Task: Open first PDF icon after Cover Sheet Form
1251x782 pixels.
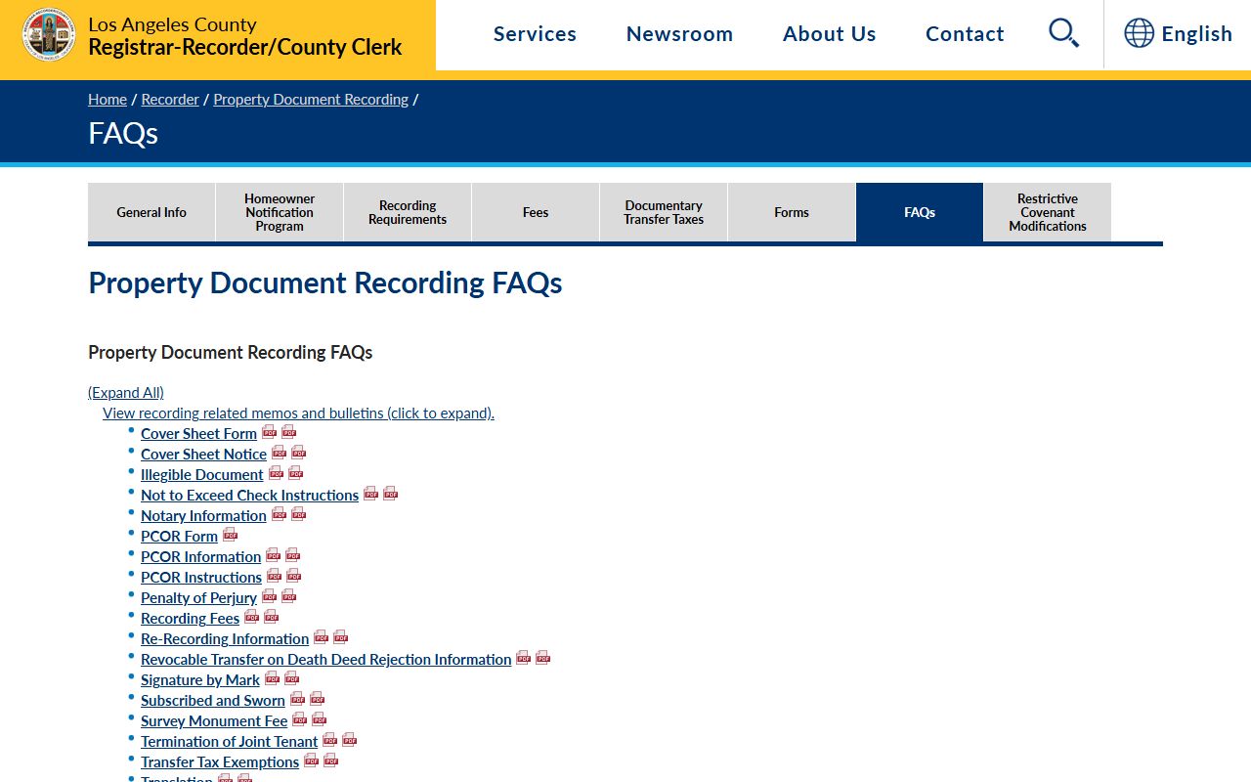Action: [269, 432]
